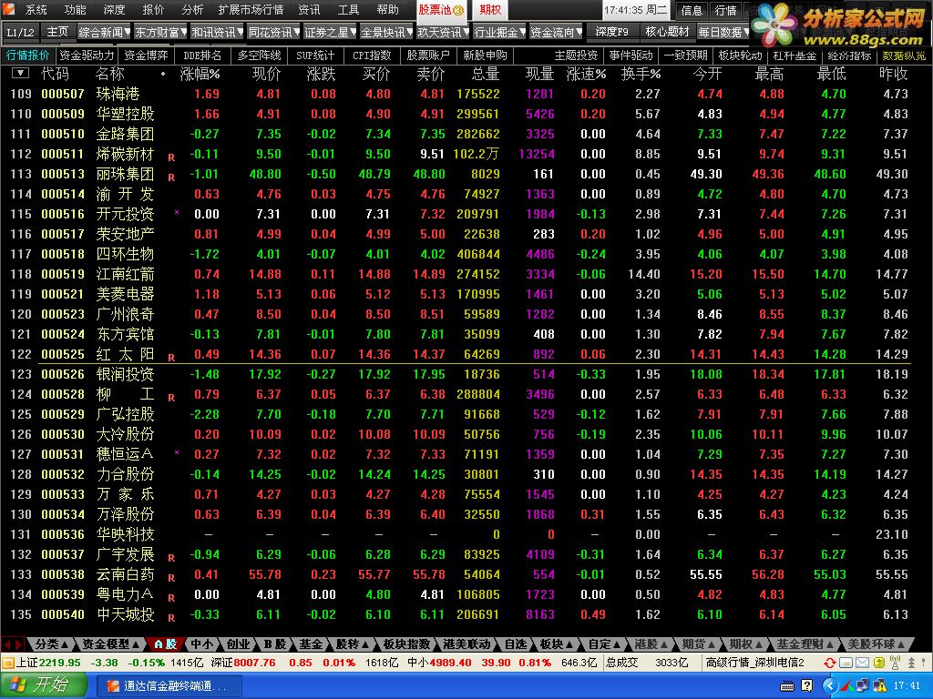Open the 报价 menu
The image size is (933, 699).
click(x=153, y=9)
